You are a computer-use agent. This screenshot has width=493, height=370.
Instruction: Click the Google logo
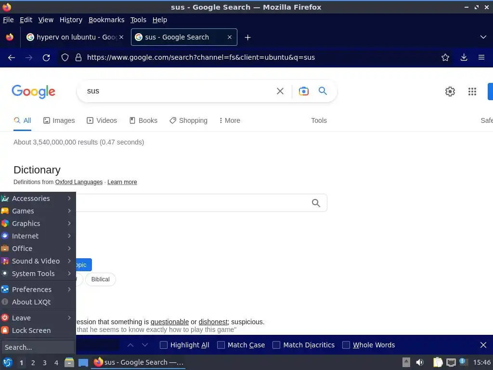coord(33,92)
